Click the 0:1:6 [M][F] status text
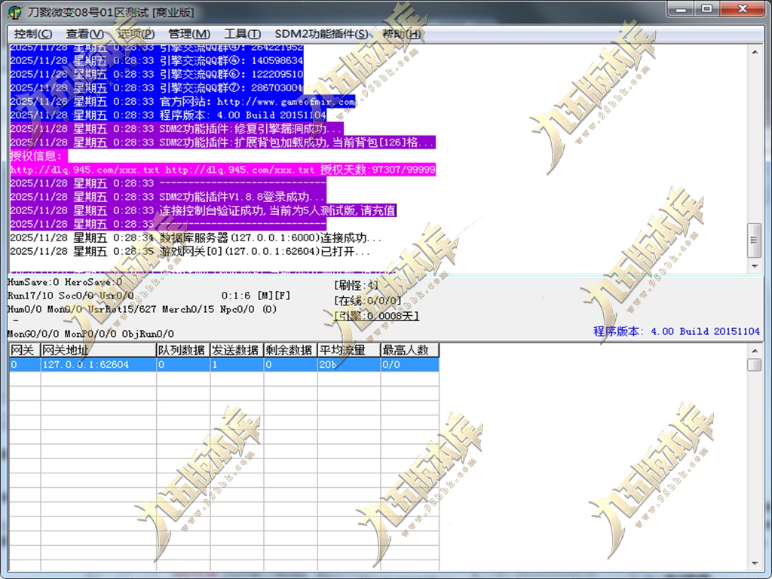The height and width of the screenshot is (579, 772). pyautogui.click(x=256, y=296)
